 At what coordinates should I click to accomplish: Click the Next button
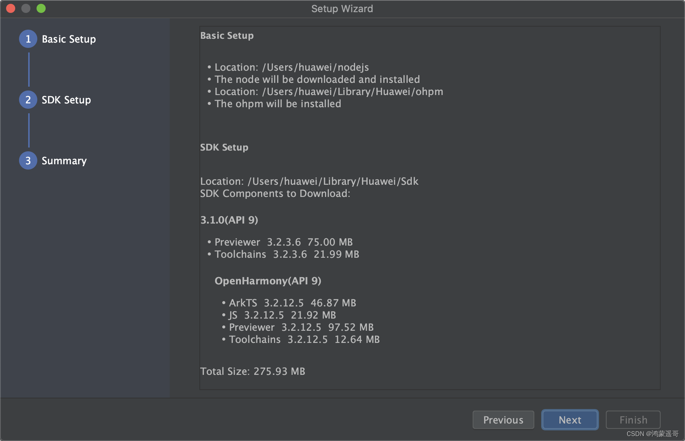tap(570, 420)
